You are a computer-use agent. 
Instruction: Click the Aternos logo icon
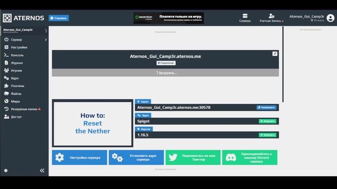tap(7, 18)
